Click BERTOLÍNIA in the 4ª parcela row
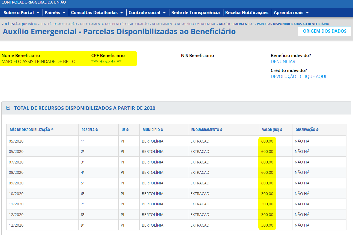Screen dimensions: 353x235 (x=152, y=172)
